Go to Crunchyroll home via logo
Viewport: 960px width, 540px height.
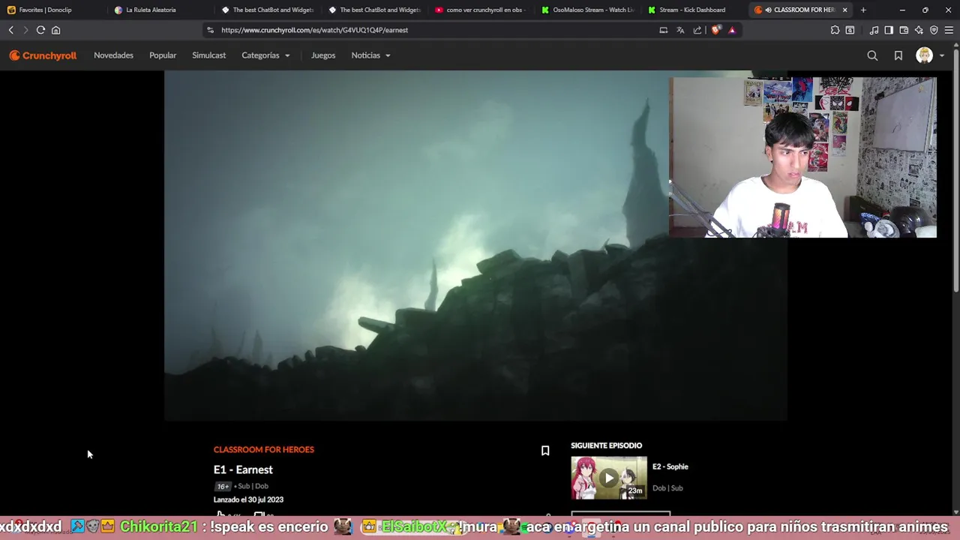[43, 55]
